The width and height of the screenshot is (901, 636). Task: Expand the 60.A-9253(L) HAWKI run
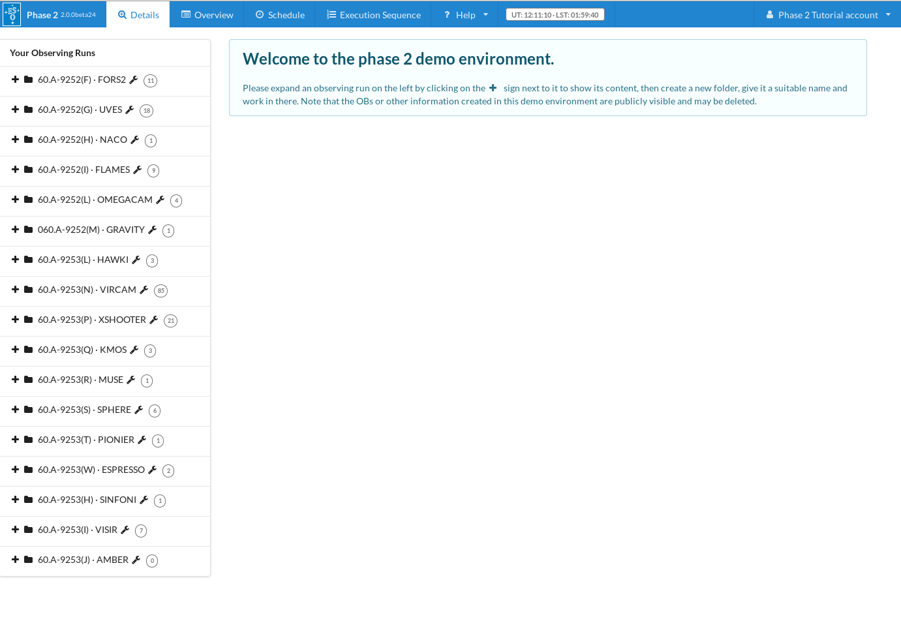(x=15, y=260)
